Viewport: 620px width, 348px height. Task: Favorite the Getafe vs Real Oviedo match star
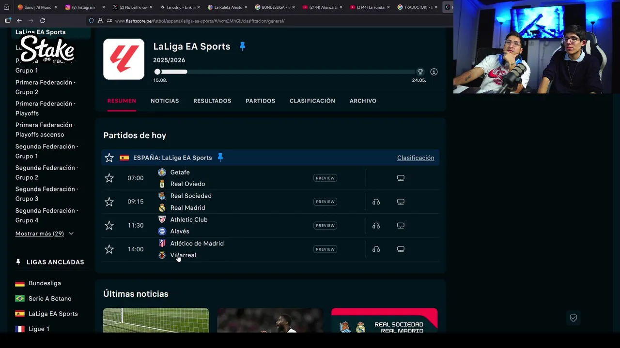pyautogui.click(x=109, y=178)
